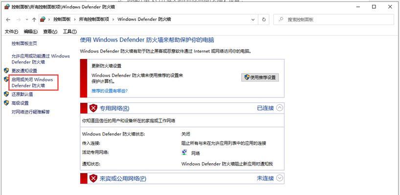Minimize the Windows Defender 防火墙 window
Image resolution: width=400 pixels, height=195 pixels.
pyautogui.click(x=357, y=7)
